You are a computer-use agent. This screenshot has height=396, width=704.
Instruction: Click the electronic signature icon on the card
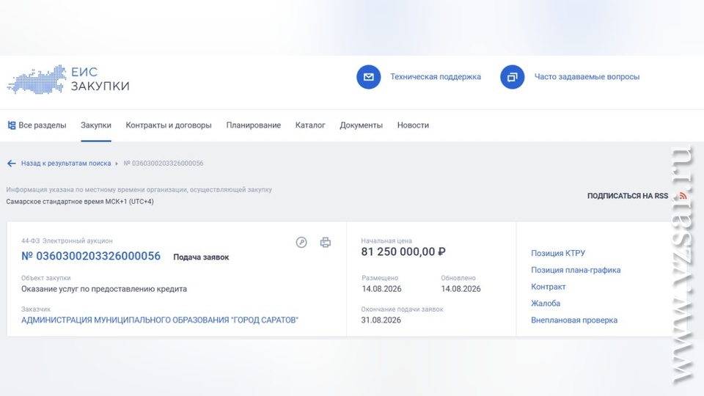coord(301,243)
